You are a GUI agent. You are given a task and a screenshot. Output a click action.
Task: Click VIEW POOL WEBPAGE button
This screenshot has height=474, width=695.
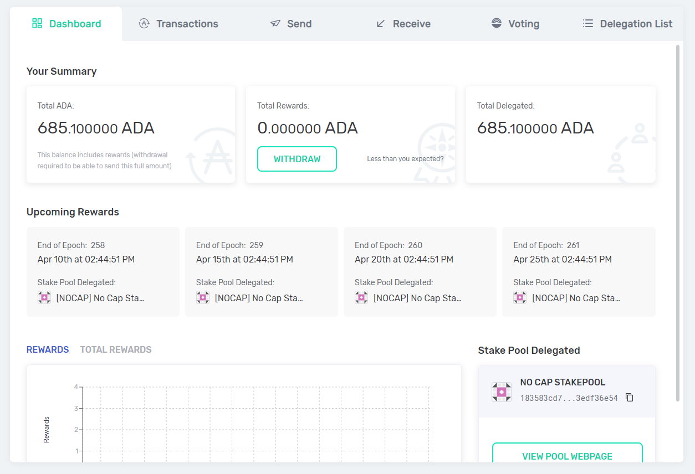coord(567,453)
